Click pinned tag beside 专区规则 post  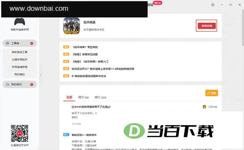(x=66, y=47)
